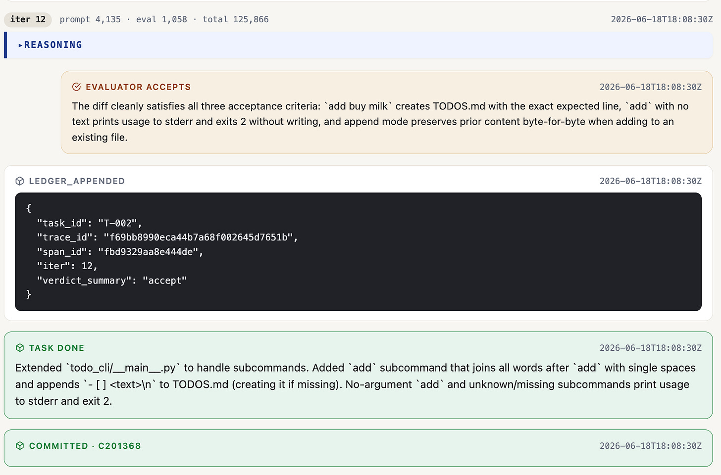The width and height of the screenshot is (721, 475).
Task: Click the verdict_summary accept line
Action: point(112,281)
